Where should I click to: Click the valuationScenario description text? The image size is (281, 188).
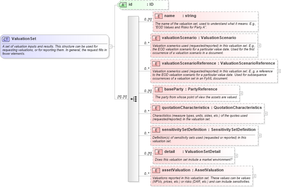pos(204,49)
